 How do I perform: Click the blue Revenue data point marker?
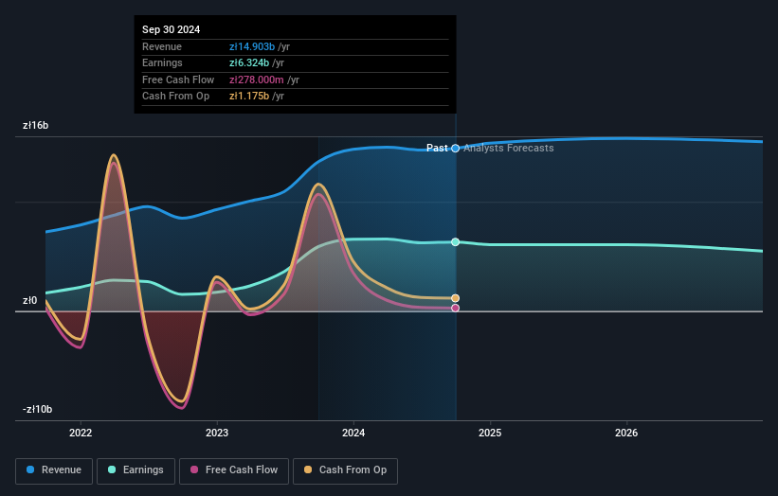(x=456, y=149)
